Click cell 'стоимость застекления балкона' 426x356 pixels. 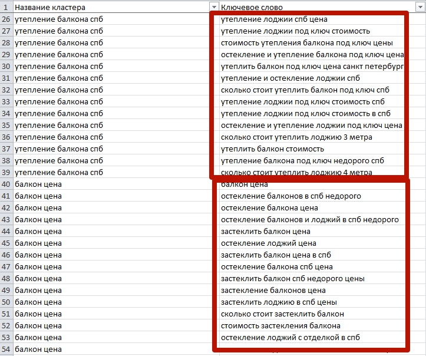pos(322,325)
